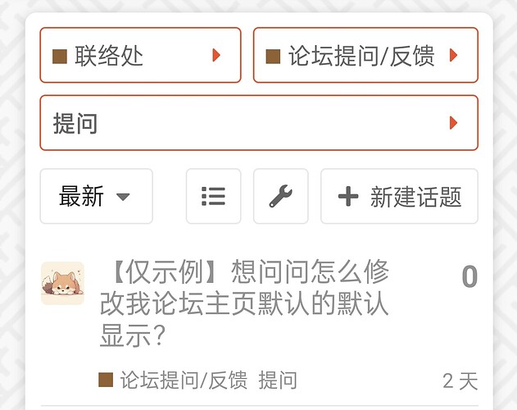This screenshot has width=517, height=410.
Task: Click the 提问 tag under topic
Action: click(x=278, y=380)
